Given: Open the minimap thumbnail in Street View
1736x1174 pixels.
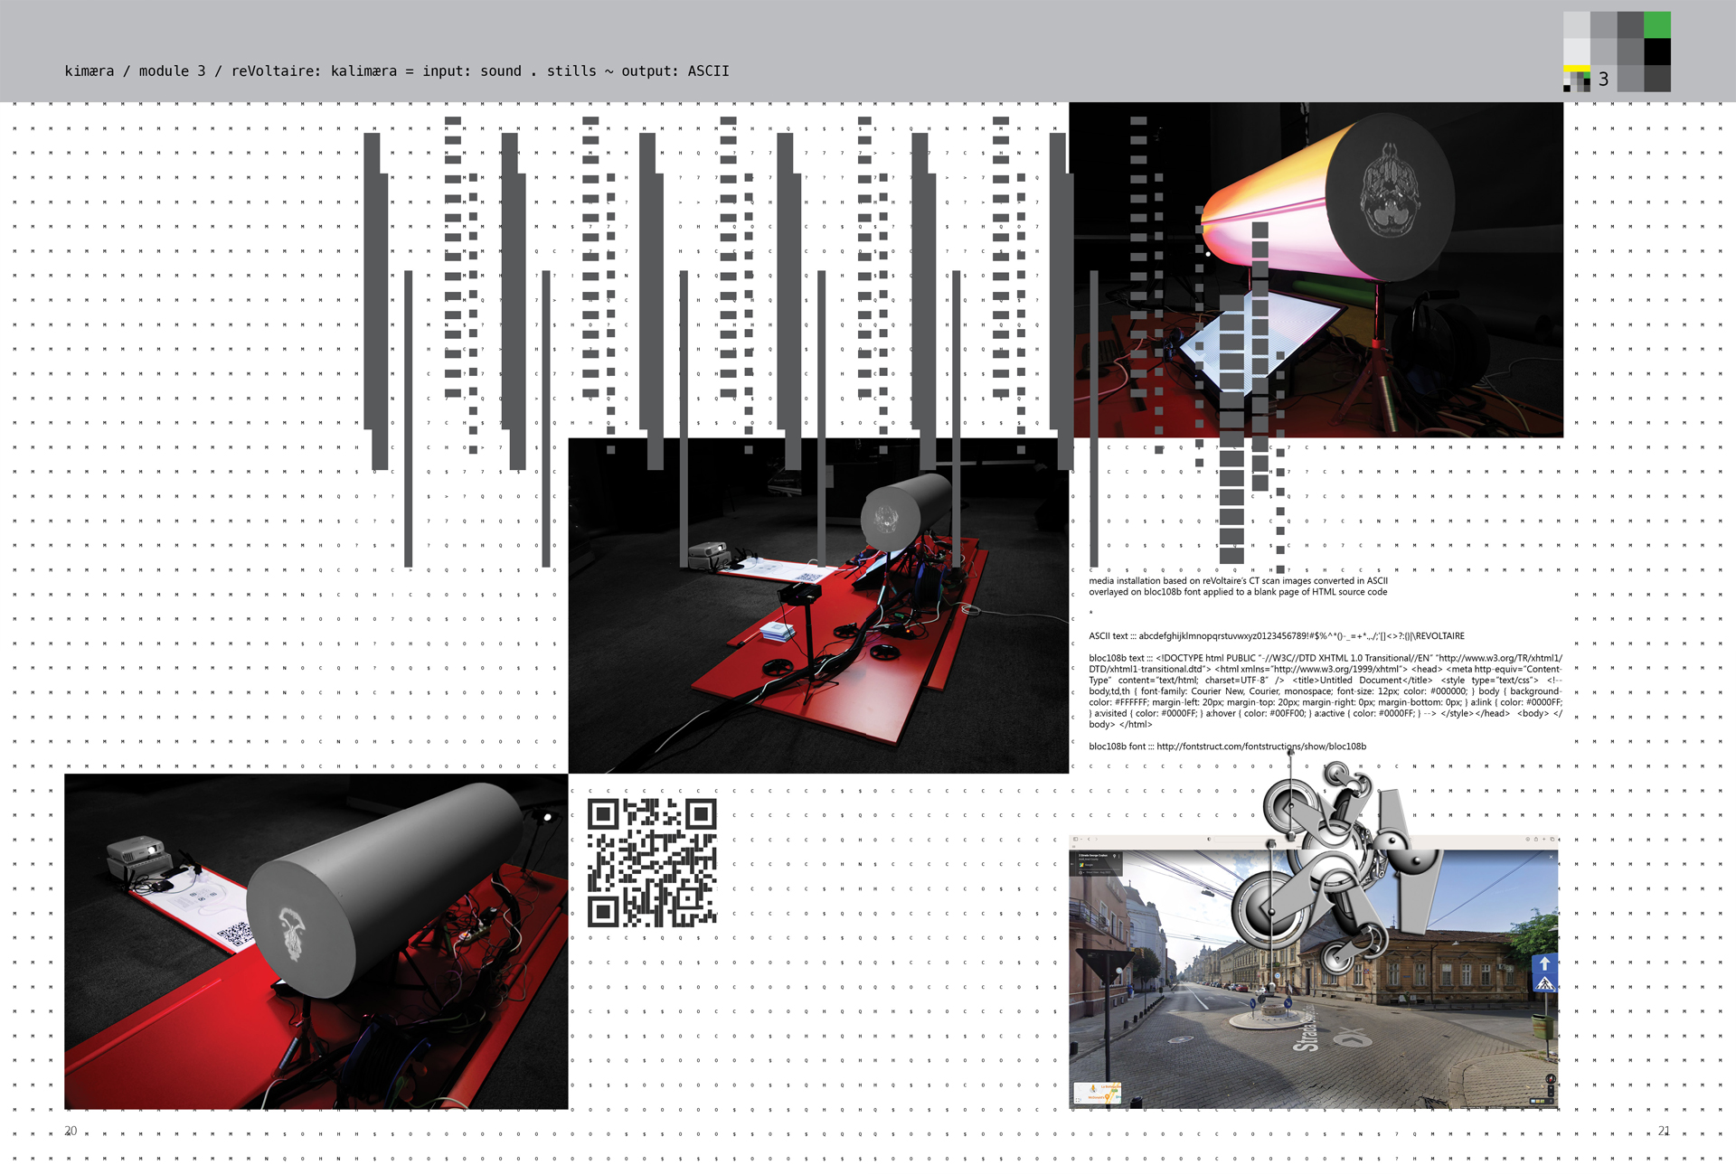Looking at the screenshot, I should [x=1096, y=1093].
